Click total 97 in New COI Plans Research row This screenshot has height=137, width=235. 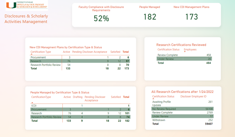point(127,61)
